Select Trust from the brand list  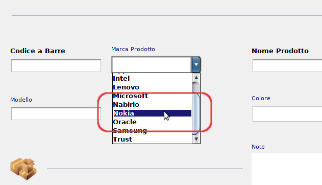[x=152, y=139]
